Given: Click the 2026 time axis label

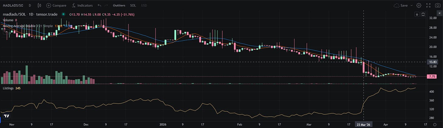Looking at the screenshot, I should [162, 124].
